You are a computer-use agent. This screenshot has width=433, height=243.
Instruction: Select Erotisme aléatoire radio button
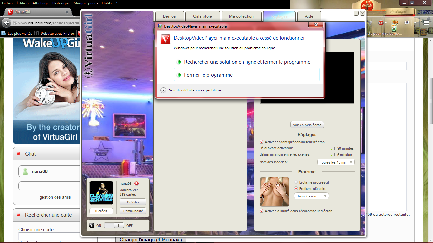click(296, 189)
